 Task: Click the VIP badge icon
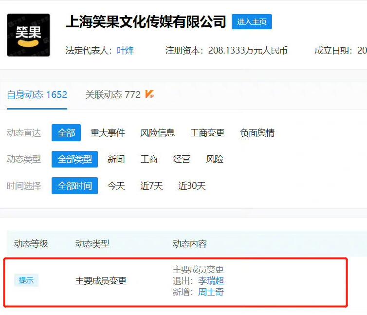tap(149, 94)
